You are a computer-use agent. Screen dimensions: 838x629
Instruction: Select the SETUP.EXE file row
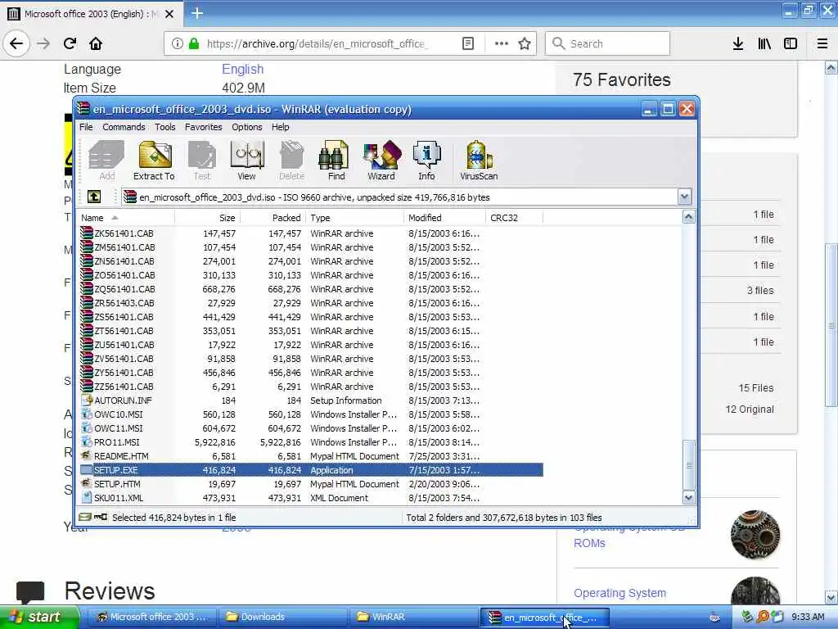(310, 470)
